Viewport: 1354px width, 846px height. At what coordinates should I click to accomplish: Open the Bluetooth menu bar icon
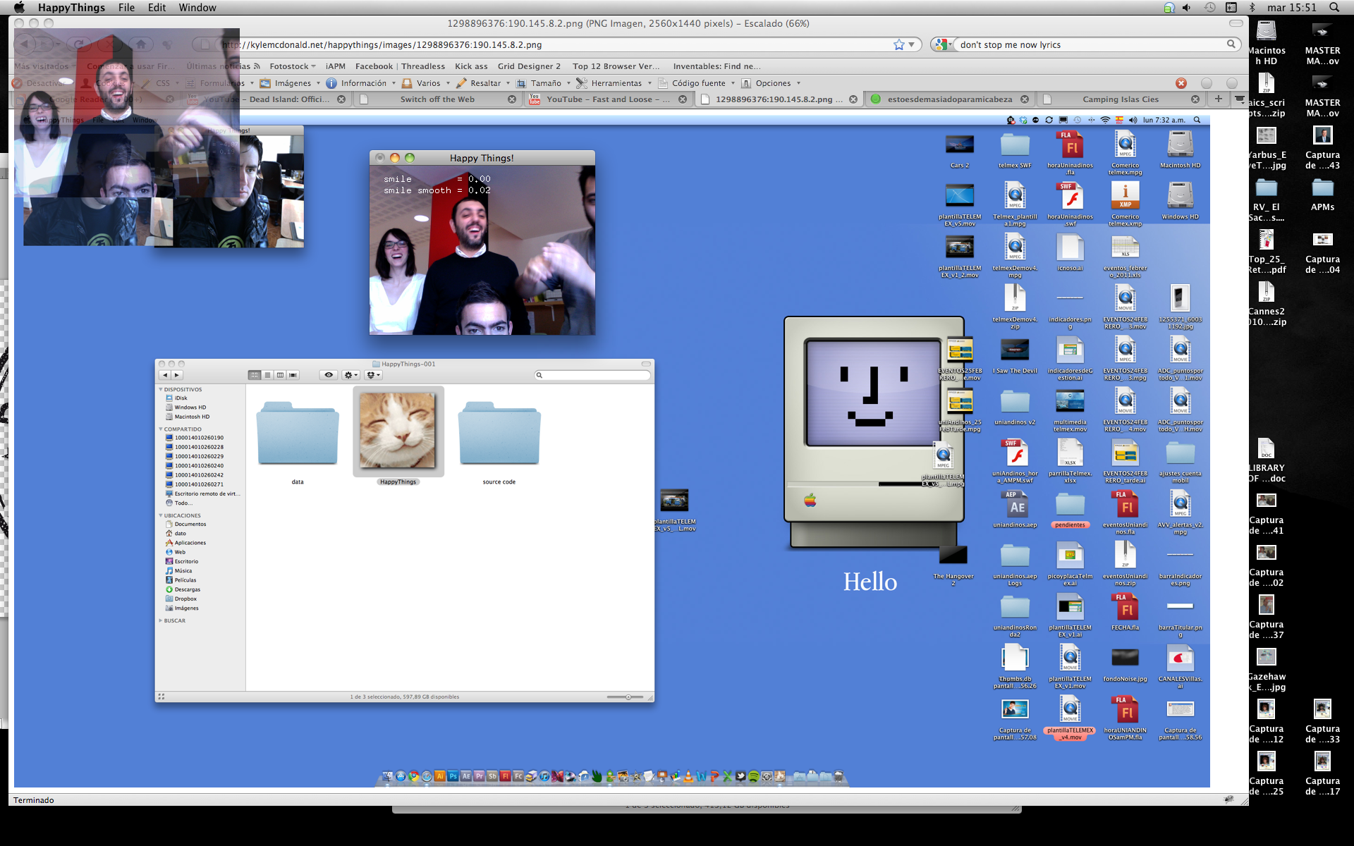click(1252, 8)
